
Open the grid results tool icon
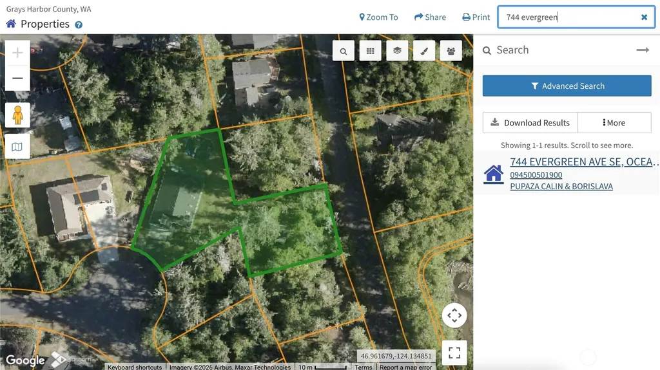click(371, 51)
